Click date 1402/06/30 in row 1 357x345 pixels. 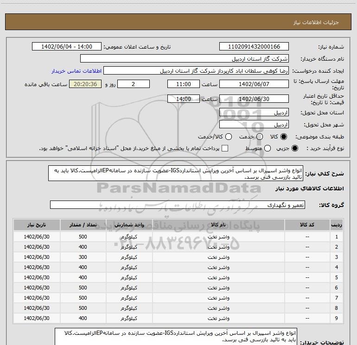coord(37,237)
